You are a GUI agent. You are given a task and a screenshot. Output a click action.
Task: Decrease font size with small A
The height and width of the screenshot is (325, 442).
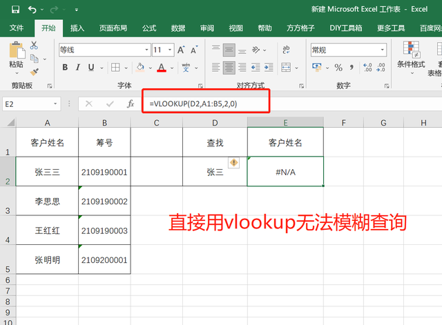click(x=194, y=50)
